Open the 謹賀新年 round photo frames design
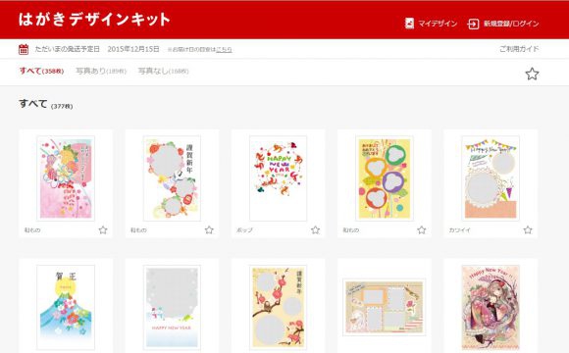The height and width of the screenshot is (353, 569). click(172, 178)
